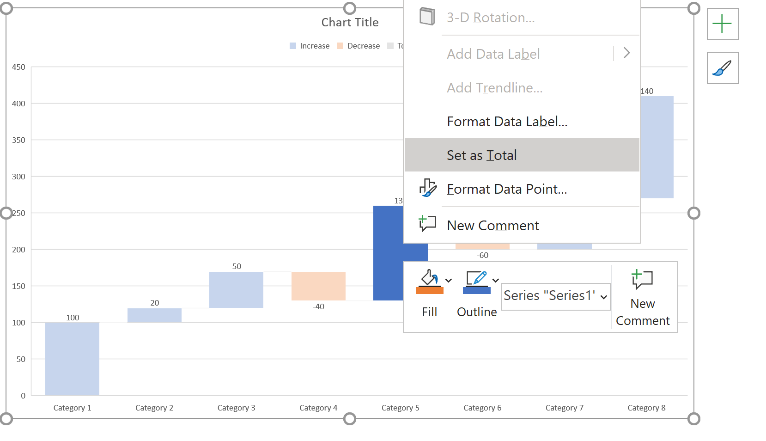Choose Format Data Label from context menu
Viewport: 766px width, 441px height.
point(507,121)
